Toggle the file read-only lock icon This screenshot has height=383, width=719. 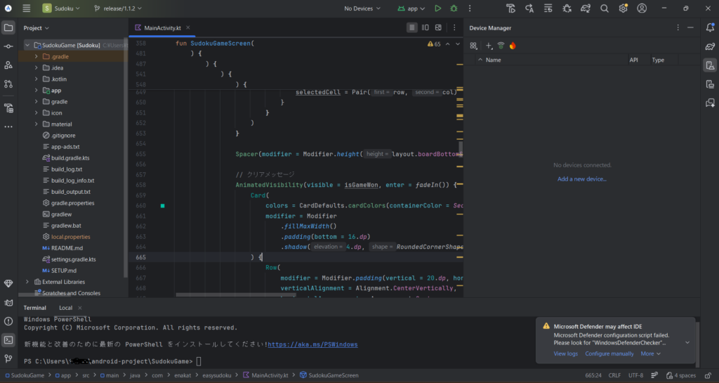click(x=709, y=375)
